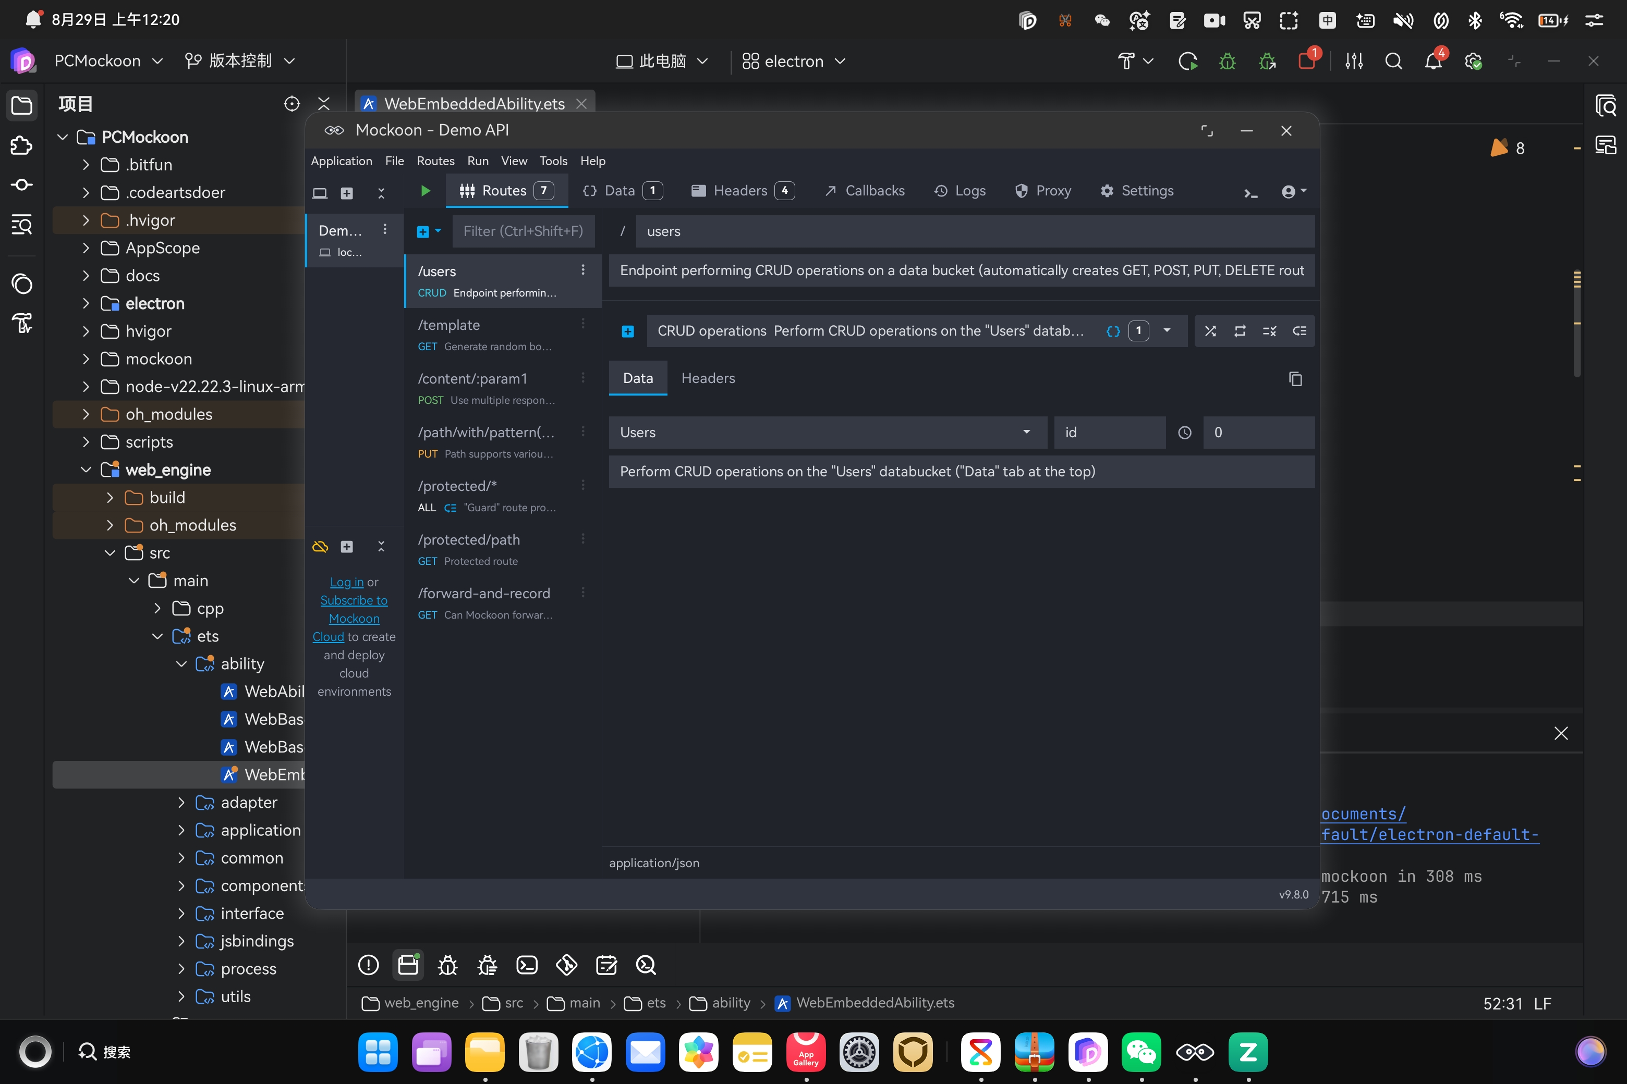Expand the .bitfun folder in the project tree
1627x1084 pixels.
coord(86,165)
